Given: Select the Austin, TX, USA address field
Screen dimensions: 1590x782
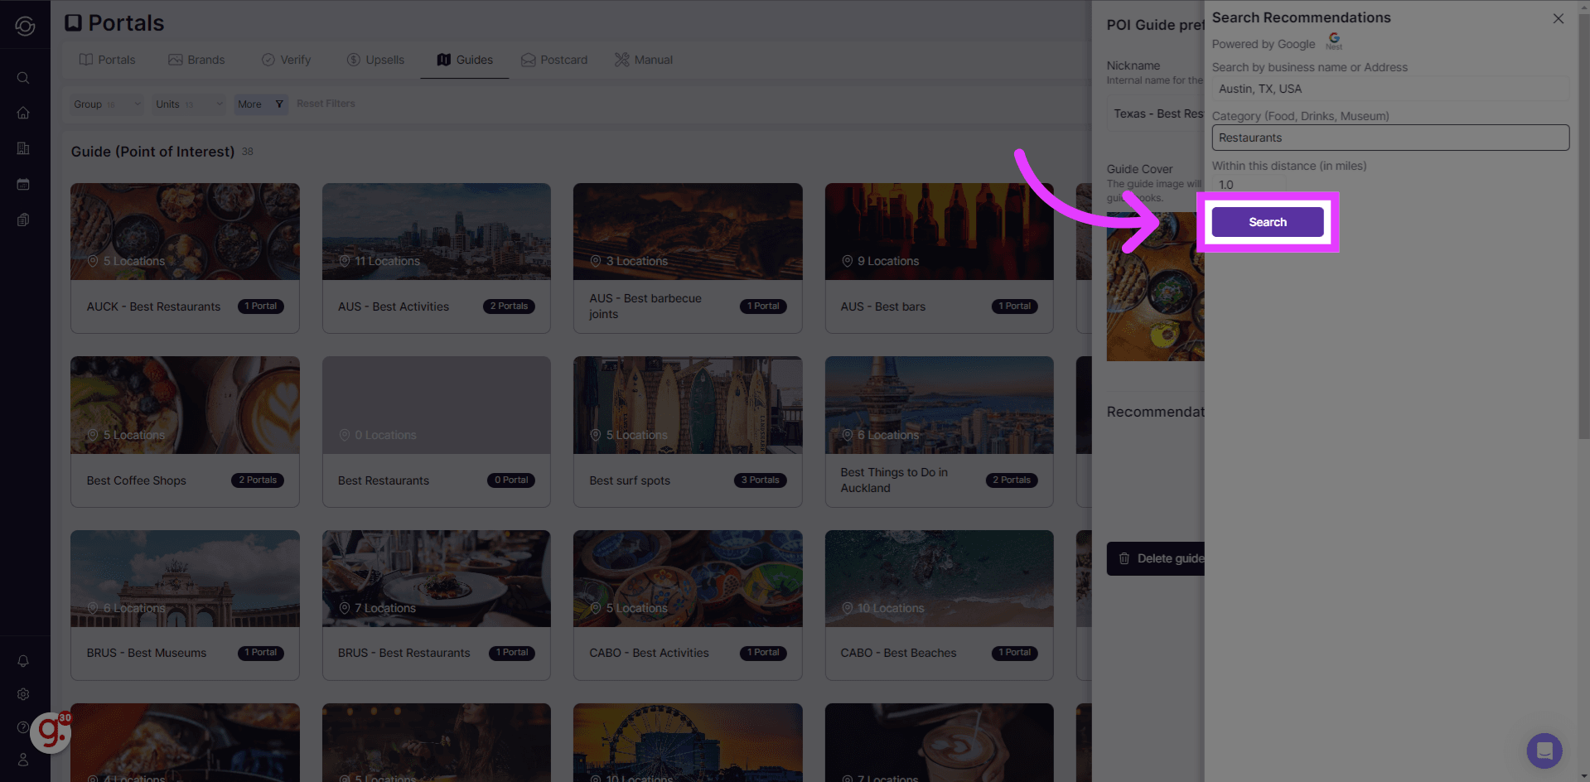Looking at the screenshot, I should coord(1390,89).
